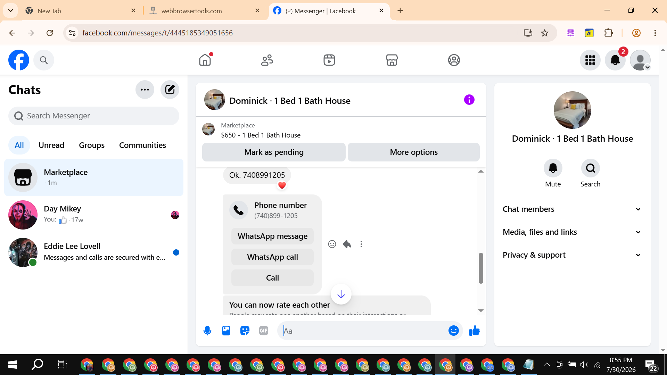Click the Ok. 7408991205 message bubble

click(257, 175)
